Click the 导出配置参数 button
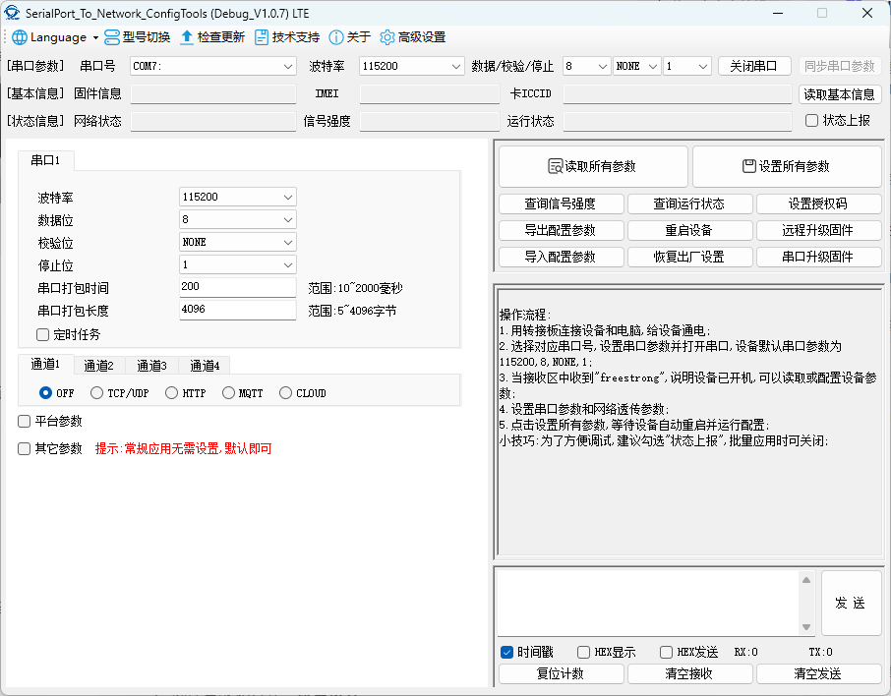Image resolution: width=891 pixels, height=696 pixels. [561, 230]
